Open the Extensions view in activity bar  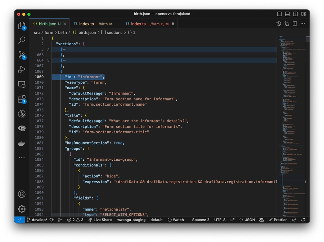click(x=22, y=99)
